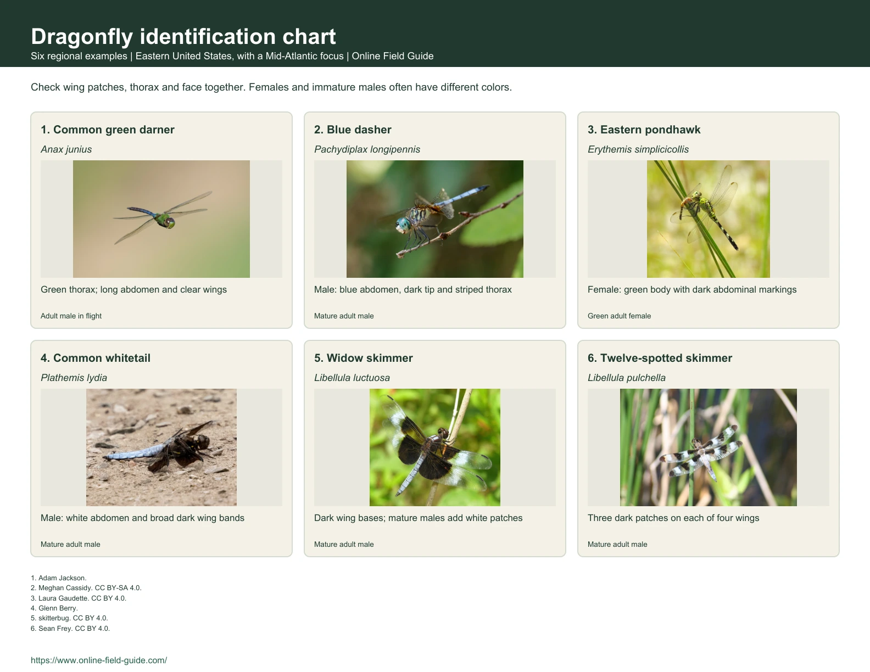Image resolution: width=870 pixels, height=672 pixels.
Task: Click 'Green thorax; long abdomen and clear wings'
Action: (x=133, y=289)
